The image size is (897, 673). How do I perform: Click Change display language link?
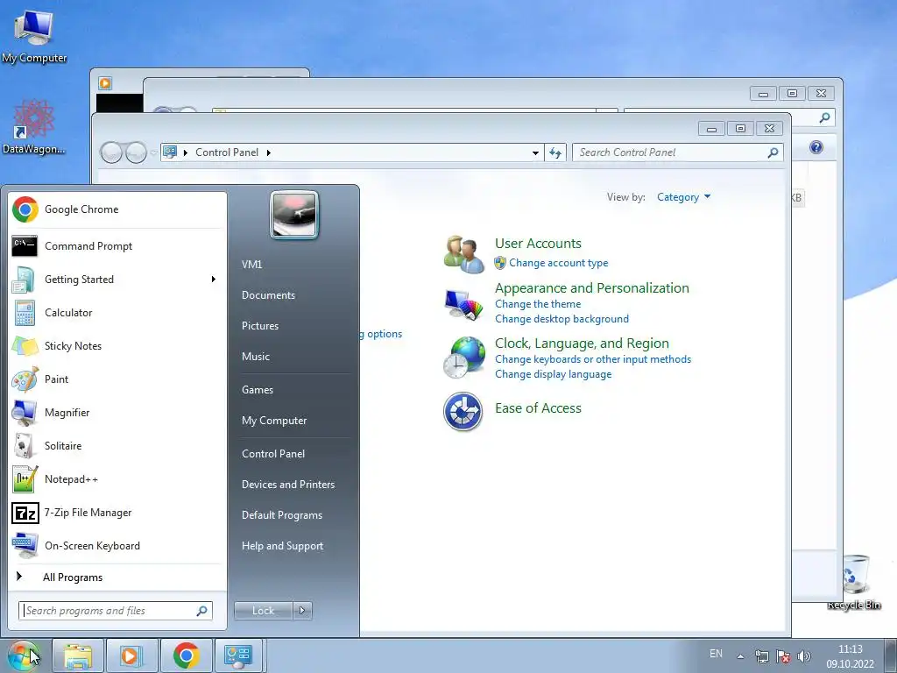554,374
